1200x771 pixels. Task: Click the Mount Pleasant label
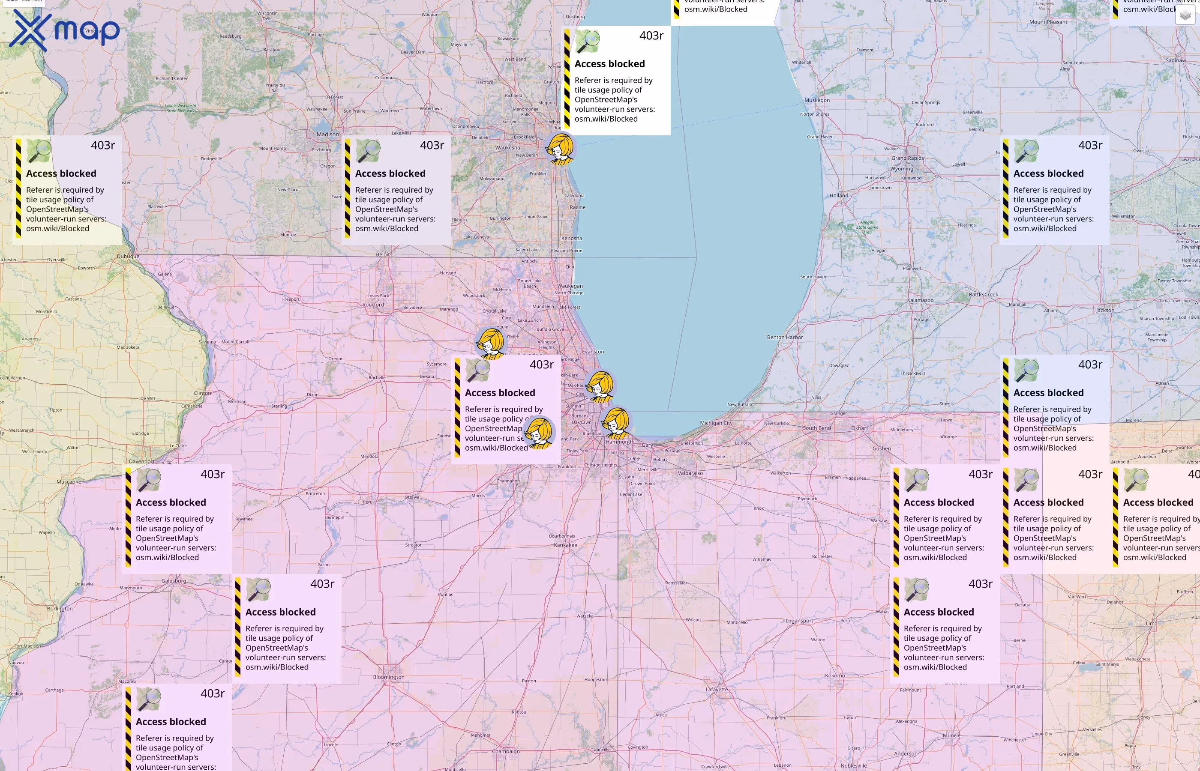(x=1048, y=22)
